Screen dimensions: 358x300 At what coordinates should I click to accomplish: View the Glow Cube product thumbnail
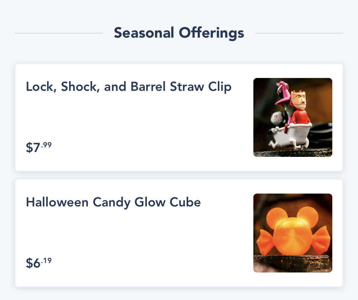pos(293,233)
